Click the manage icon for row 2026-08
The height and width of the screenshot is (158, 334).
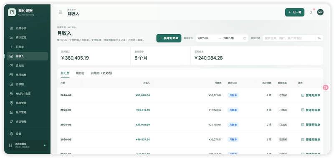(x=303, y=95)
